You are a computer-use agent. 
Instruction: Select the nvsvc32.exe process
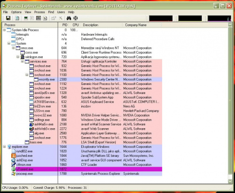[43, 116]
